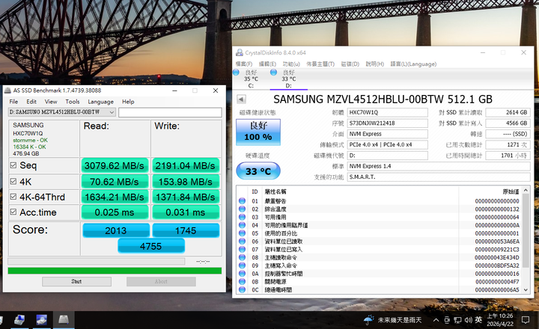Click the empty text field beside the drive dropdown
Screen dimensions: 539x329
coord(170,112)
